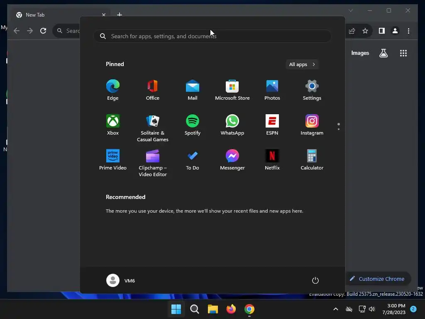This screenshot has height=319, width=425.
Task: Launch Messenger
Action: tap(232, 160)
